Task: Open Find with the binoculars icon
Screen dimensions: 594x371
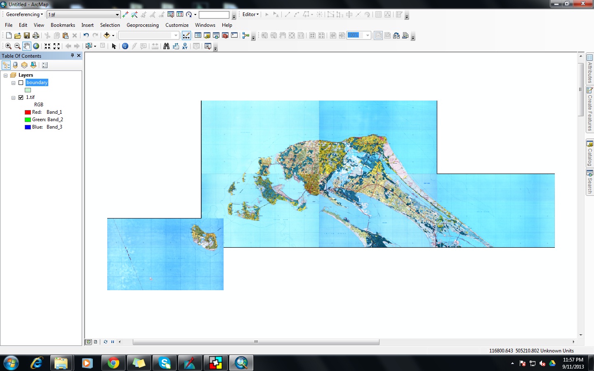Action: point(166,46)
